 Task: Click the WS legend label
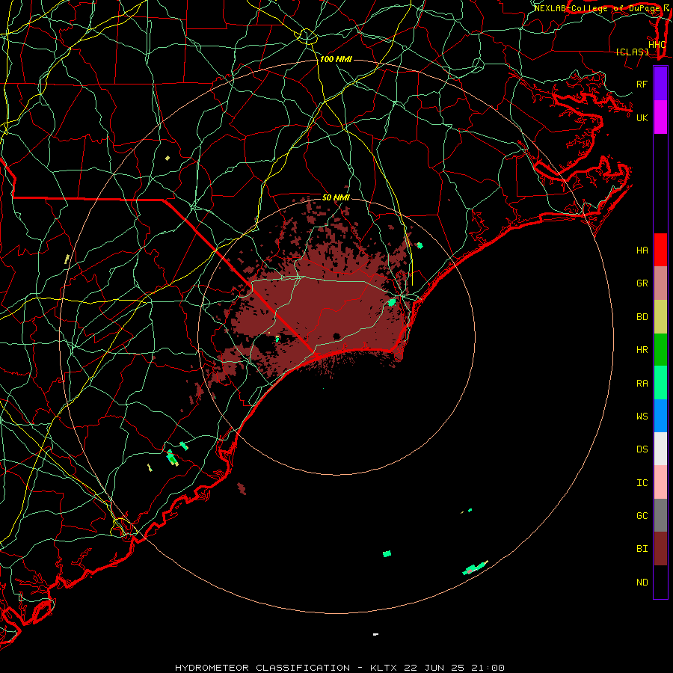(x=642, y=417)
